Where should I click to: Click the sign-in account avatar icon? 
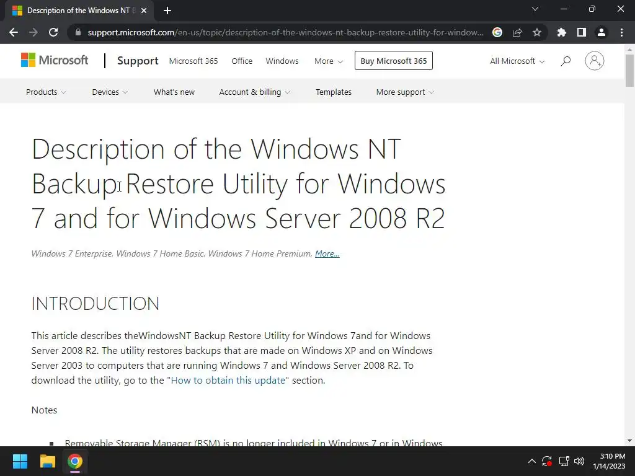595,61
